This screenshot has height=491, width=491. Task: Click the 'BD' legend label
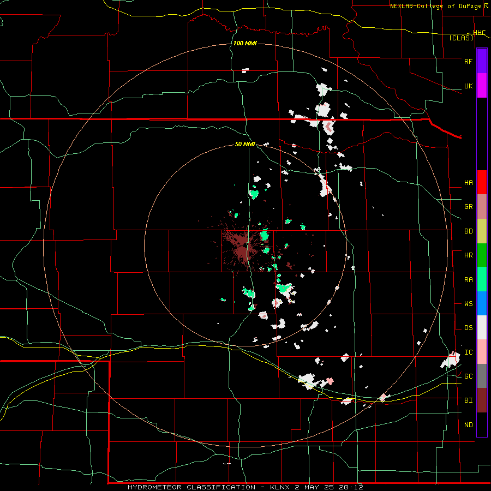(x=468, y=231)
